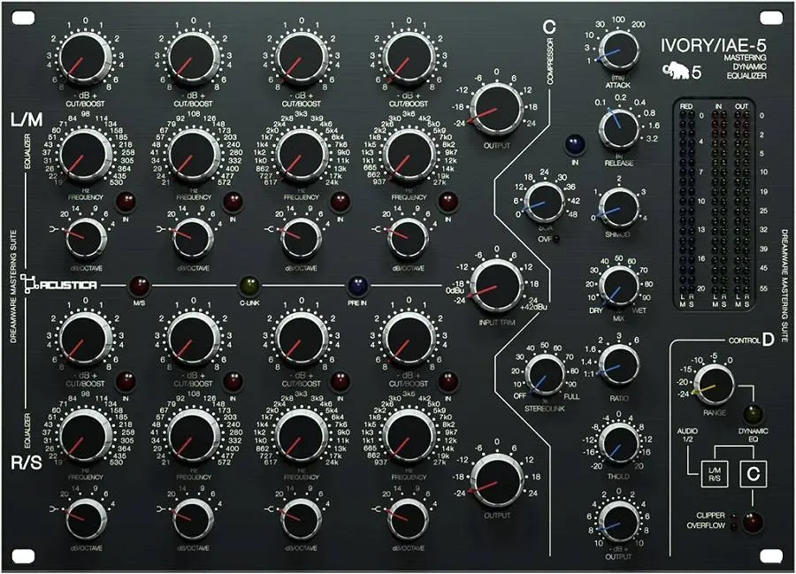The image size is (796, 574).
Task: Click the dry/wet MIX knob
Action: pyautogui.click(x=619, y=287)
